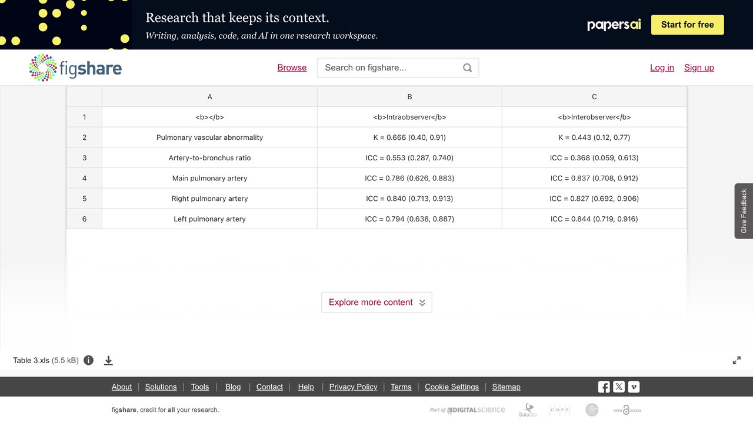Open file info icon for Table 3.xls
Screen dimensions: 753x423
[x=88, y=360]
